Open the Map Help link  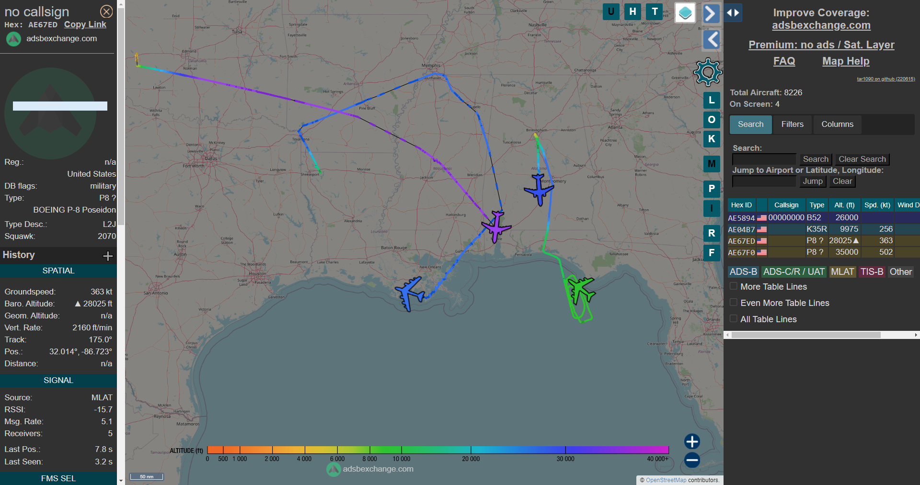(x=846, y=61)
